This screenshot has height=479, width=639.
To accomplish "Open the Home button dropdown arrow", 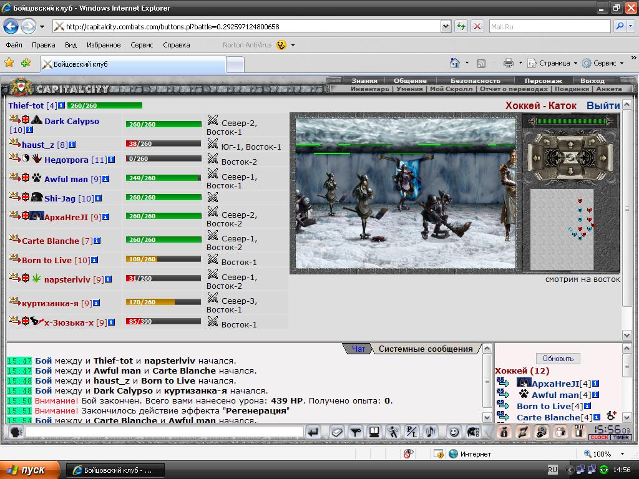I will pos(467,63).
